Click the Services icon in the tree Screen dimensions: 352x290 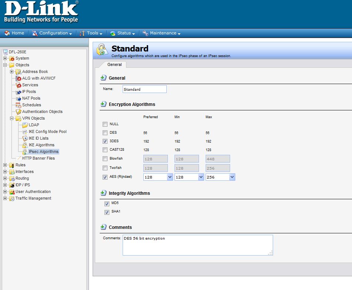pos(19,85)
